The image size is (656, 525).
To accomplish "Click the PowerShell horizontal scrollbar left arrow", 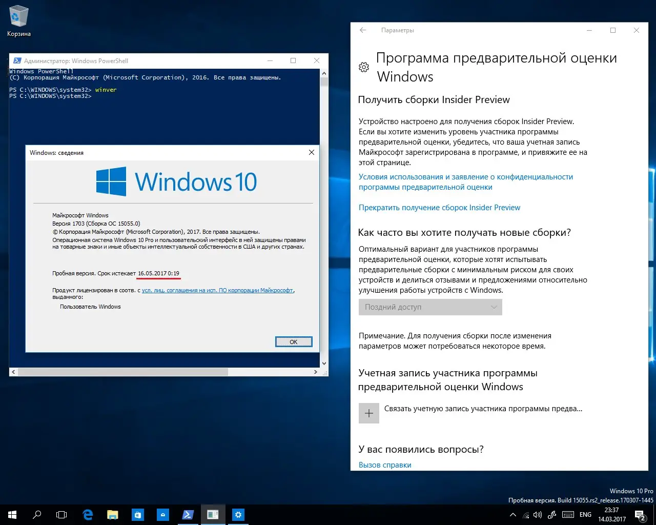I will tap(13, 372).
